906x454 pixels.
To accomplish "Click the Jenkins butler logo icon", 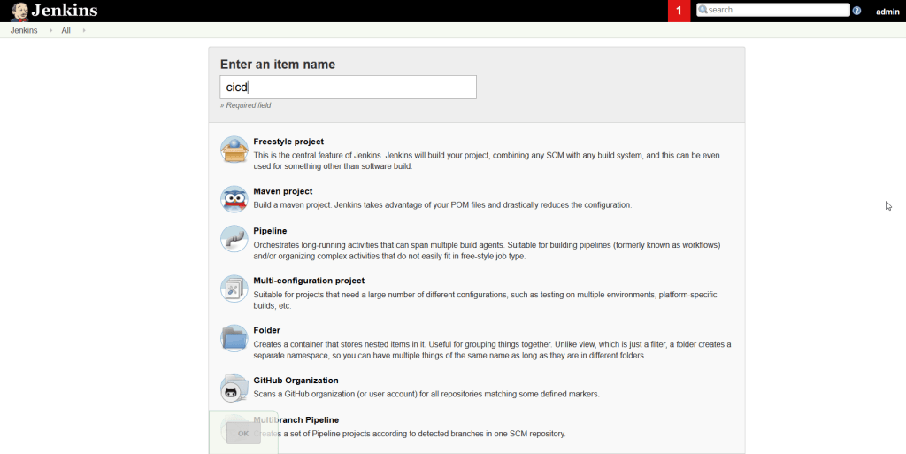I will coord(19,12).
